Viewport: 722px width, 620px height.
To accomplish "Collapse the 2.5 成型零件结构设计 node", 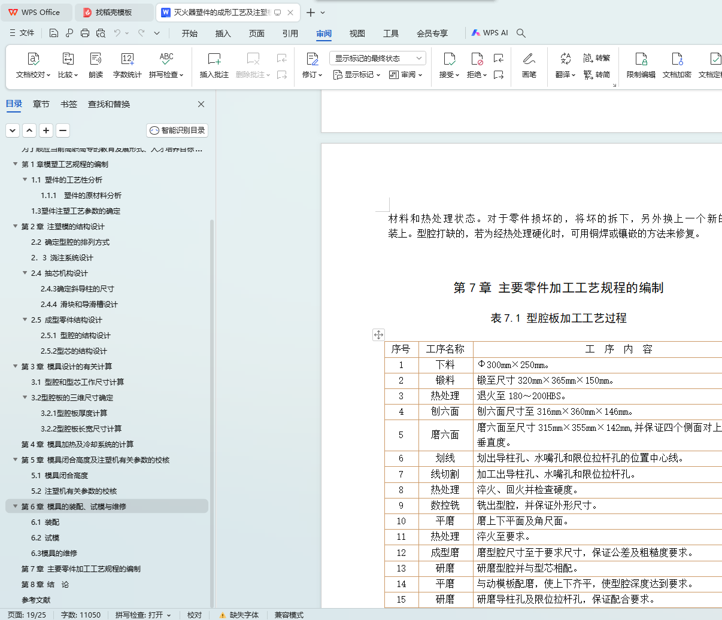I will (x=25, y=320).
